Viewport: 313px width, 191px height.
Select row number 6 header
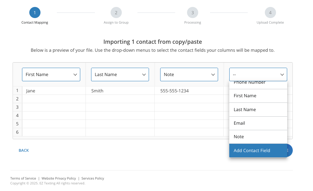17,132
